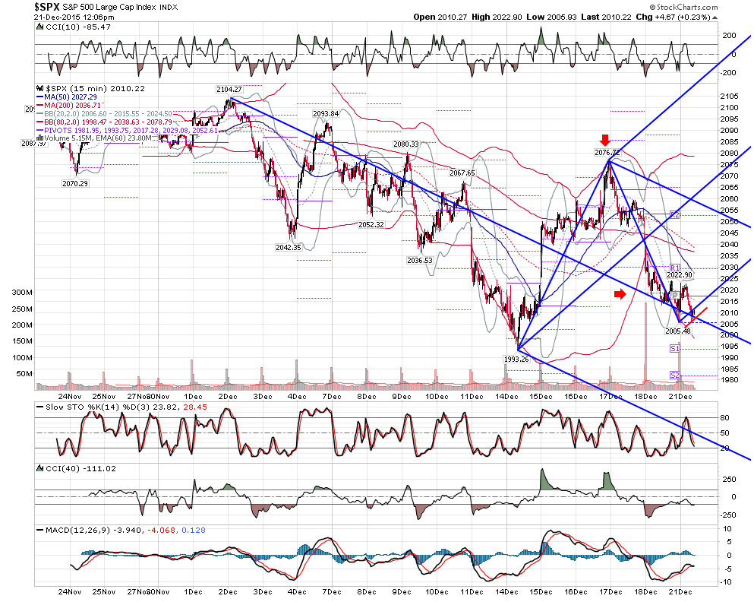754x602 pixels.
Task: Click the 2005.48 low price label
Action: click(678, 331)
